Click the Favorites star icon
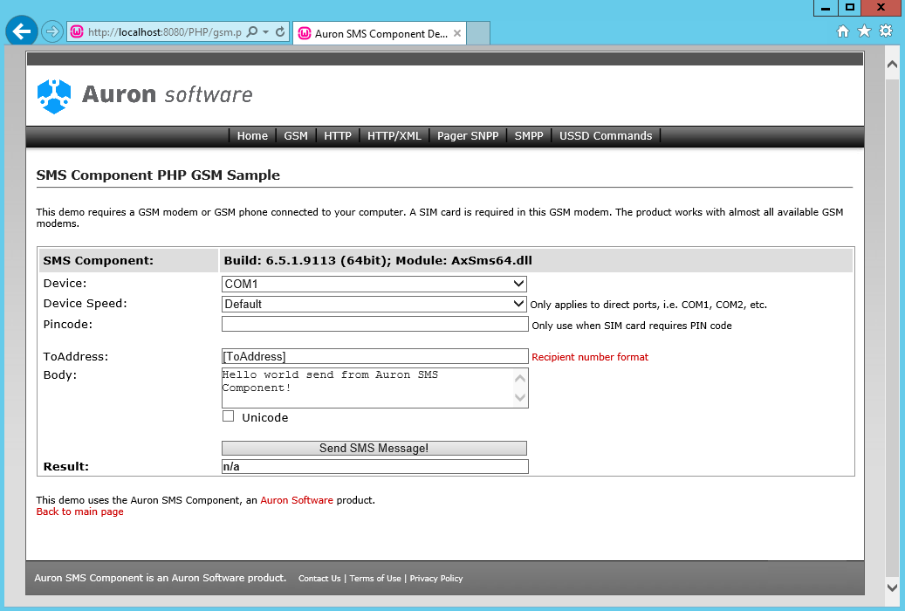 coord(864,31)
